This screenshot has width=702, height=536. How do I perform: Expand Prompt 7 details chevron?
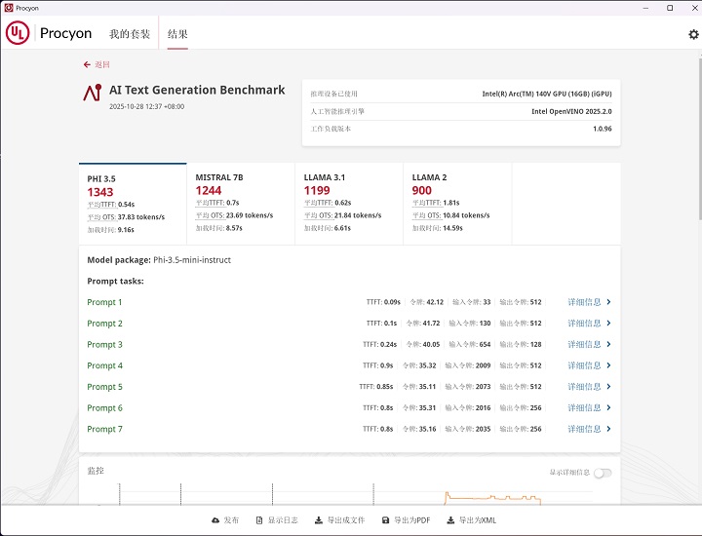coord(608,429)
